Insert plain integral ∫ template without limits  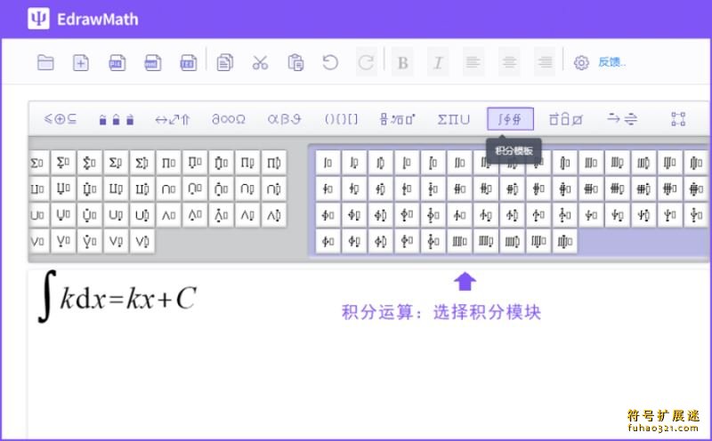coord(328,163)
